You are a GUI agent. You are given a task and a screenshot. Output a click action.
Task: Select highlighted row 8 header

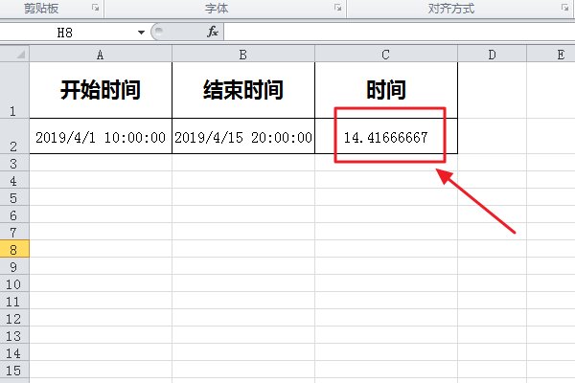(14, 249)
